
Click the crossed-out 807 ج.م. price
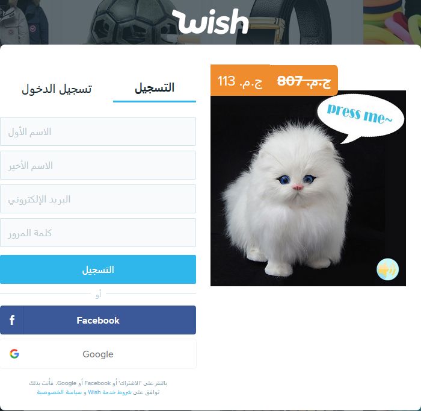click(304, 81)
